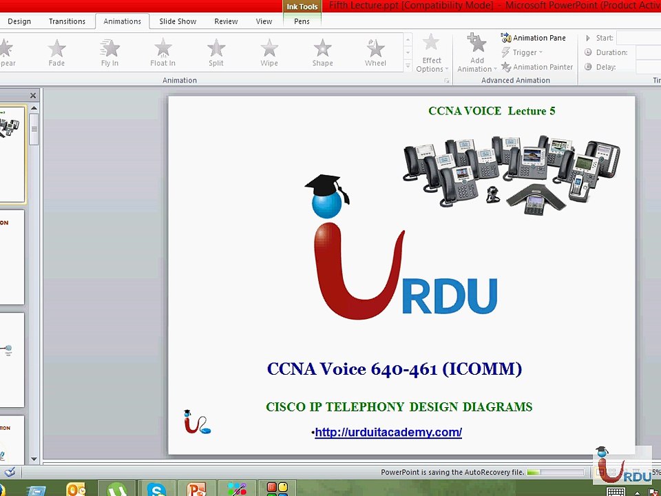Open the View tab

[x=264, y=21]
